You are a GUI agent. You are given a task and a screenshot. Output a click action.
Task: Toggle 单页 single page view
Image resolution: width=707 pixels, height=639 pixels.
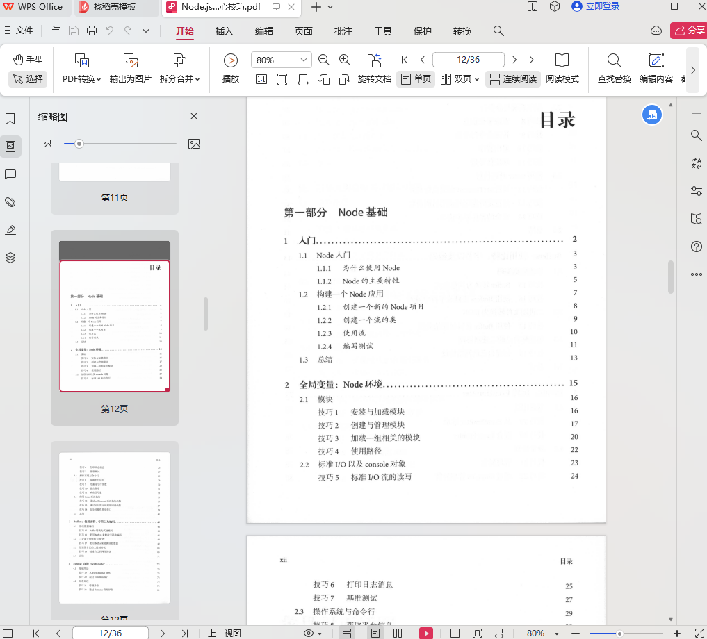point(416,79)
